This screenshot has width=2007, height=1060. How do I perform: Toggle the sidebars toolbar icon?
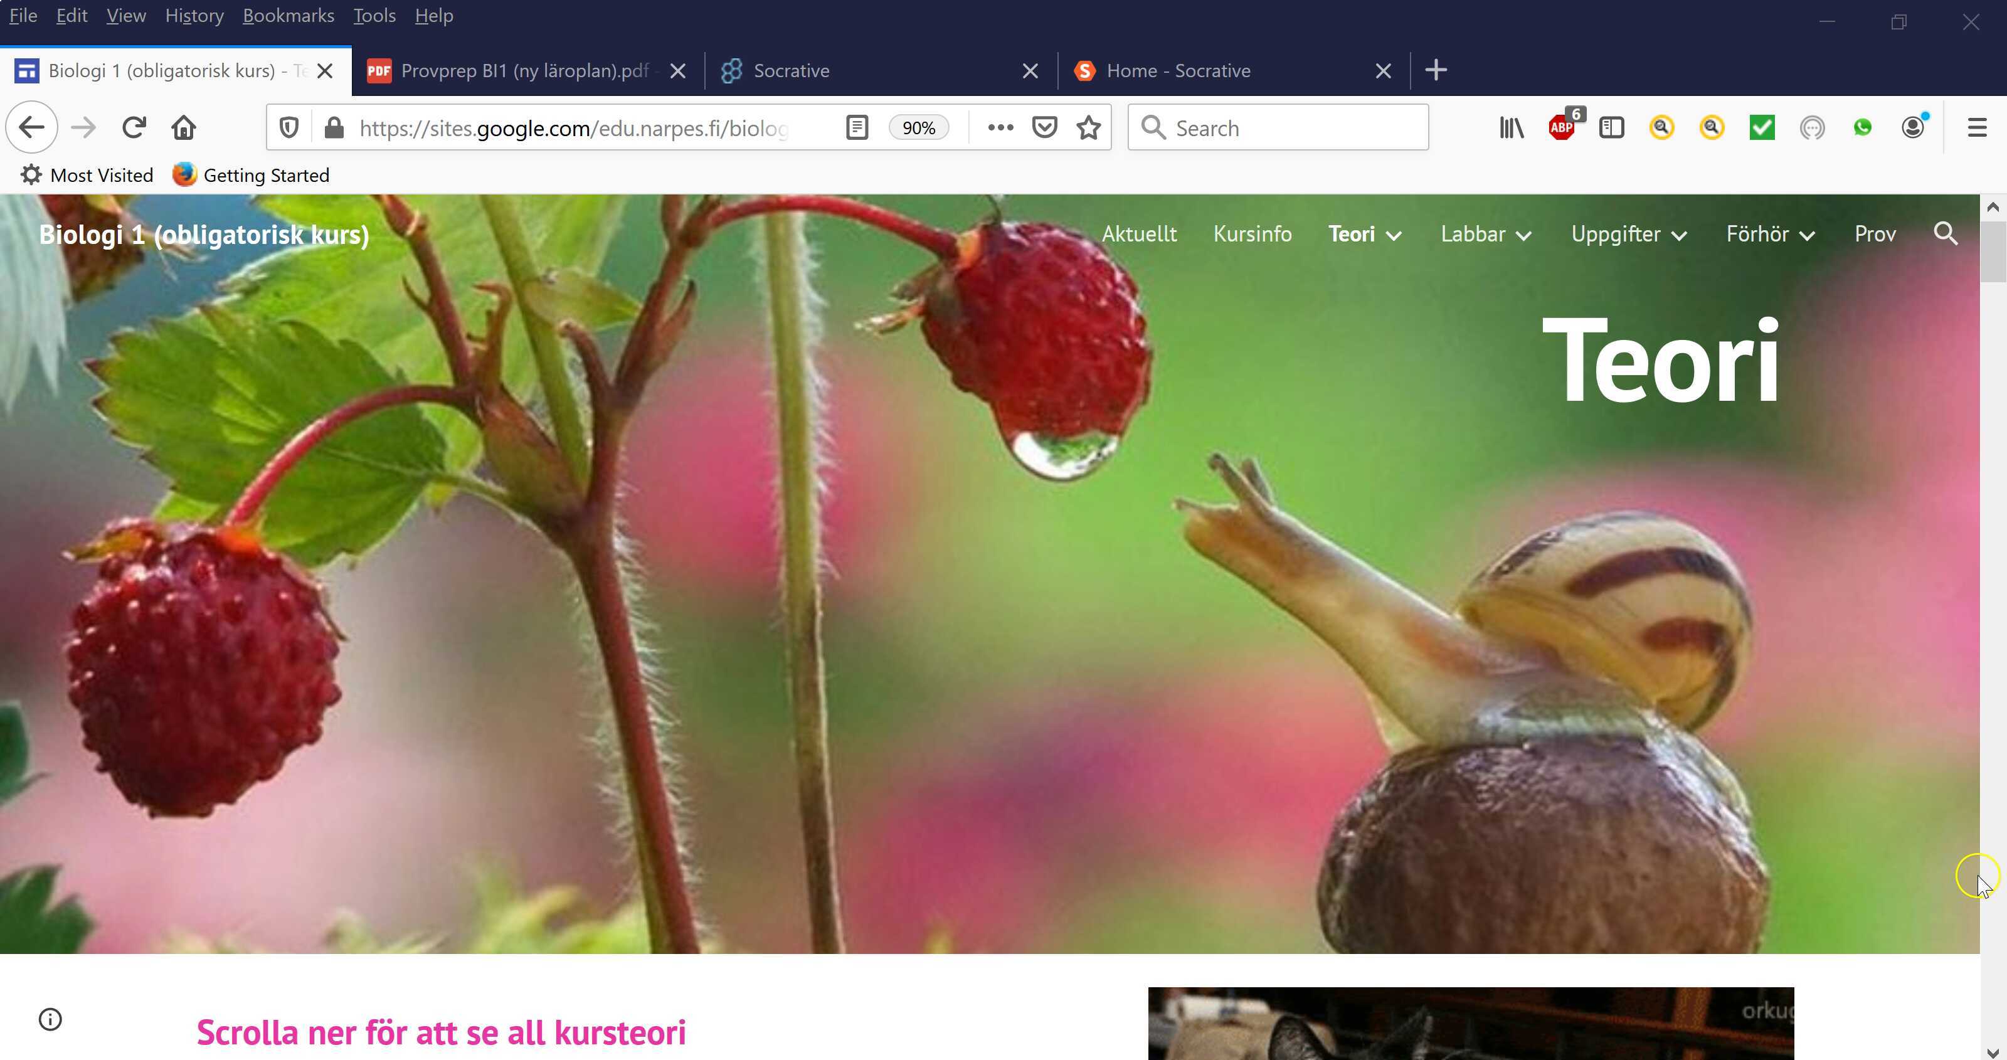coord(1611,128)
